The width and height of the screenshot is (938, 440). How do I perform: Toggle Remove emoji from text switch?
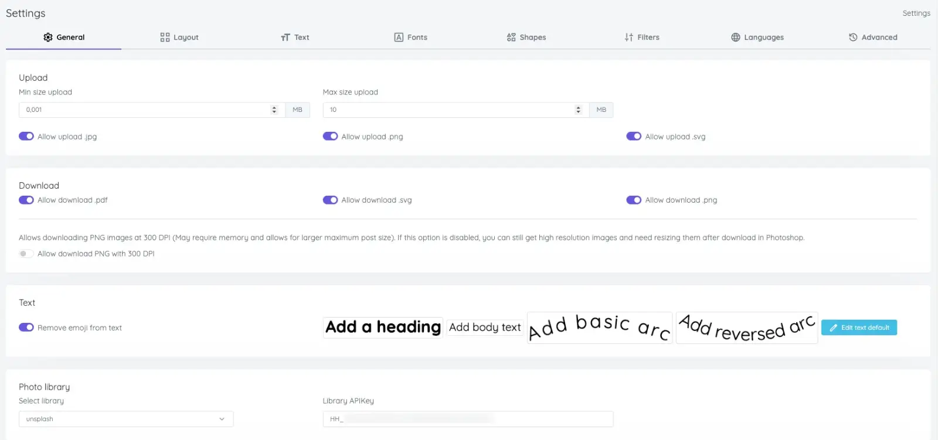(26, 328)
